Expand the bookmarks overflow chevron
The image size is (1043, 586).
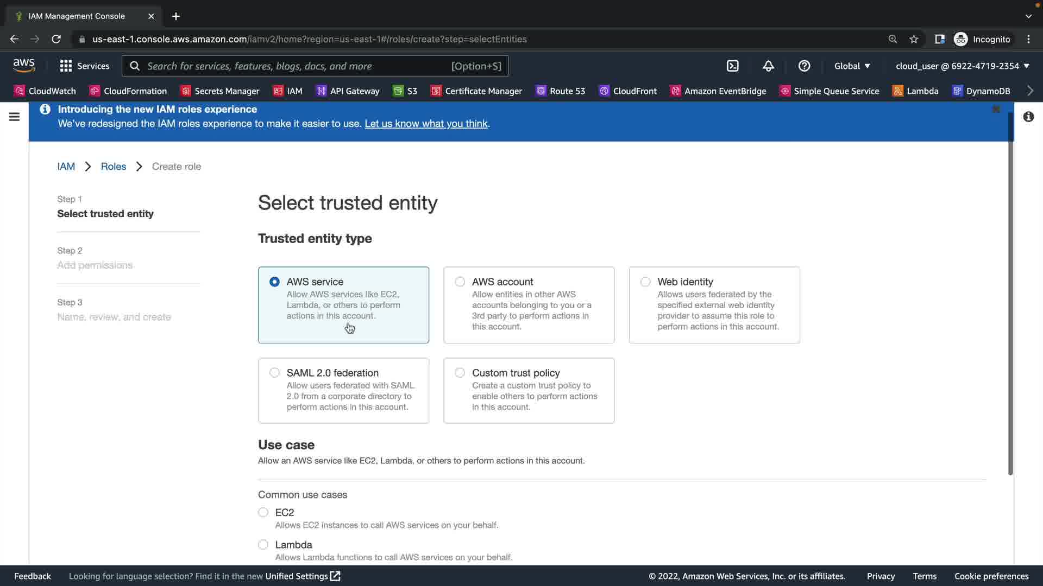point(1030,91)
